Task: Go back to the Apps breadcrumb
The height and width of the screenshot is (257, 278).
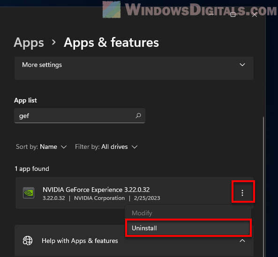Action: pos(29,43)
